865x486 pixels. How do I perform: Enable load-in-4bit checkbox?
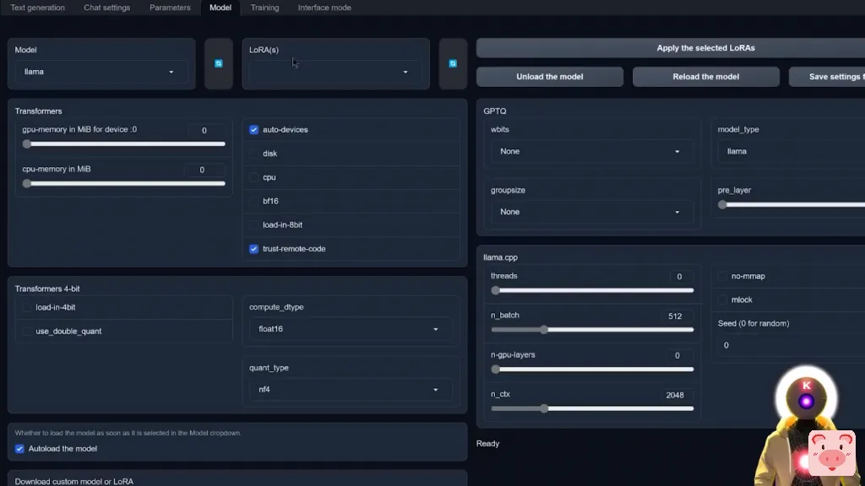(28, 307)
